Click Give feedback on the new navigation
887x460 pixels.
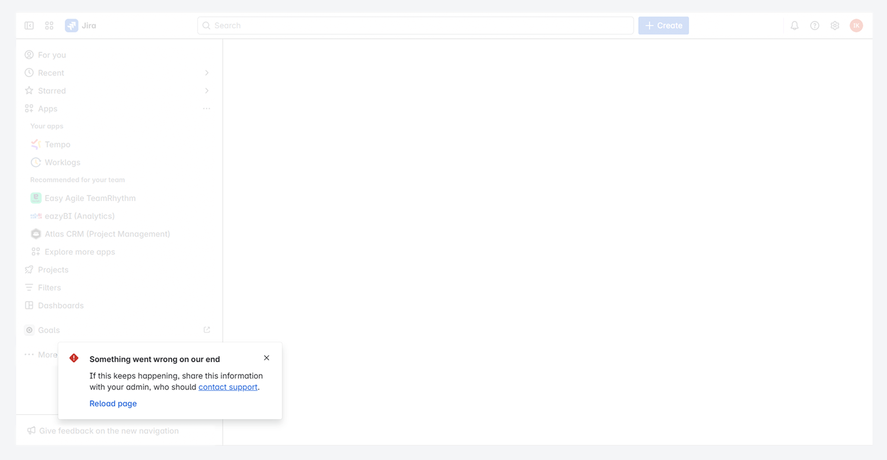click(x=109, y=430)
